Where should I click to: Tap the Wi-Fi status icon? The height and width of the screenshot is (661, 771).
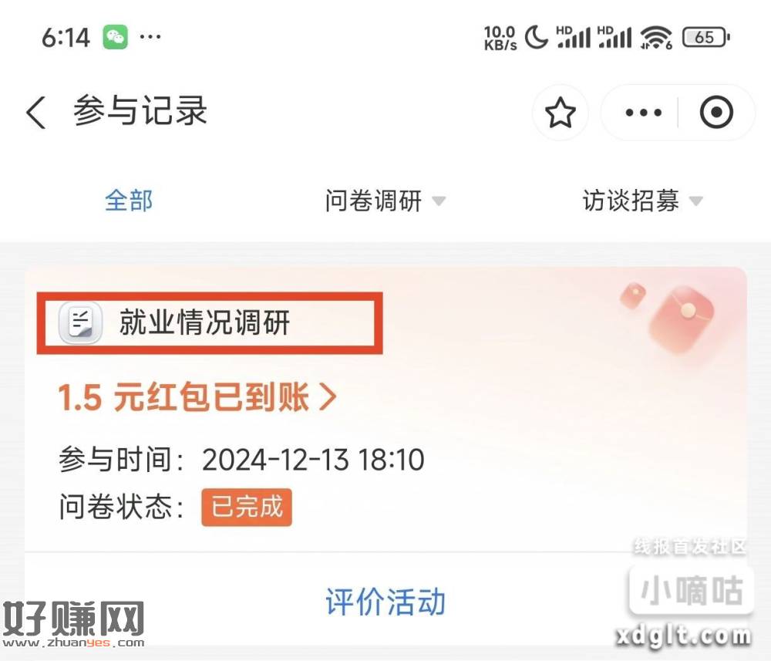click(656, 37)
